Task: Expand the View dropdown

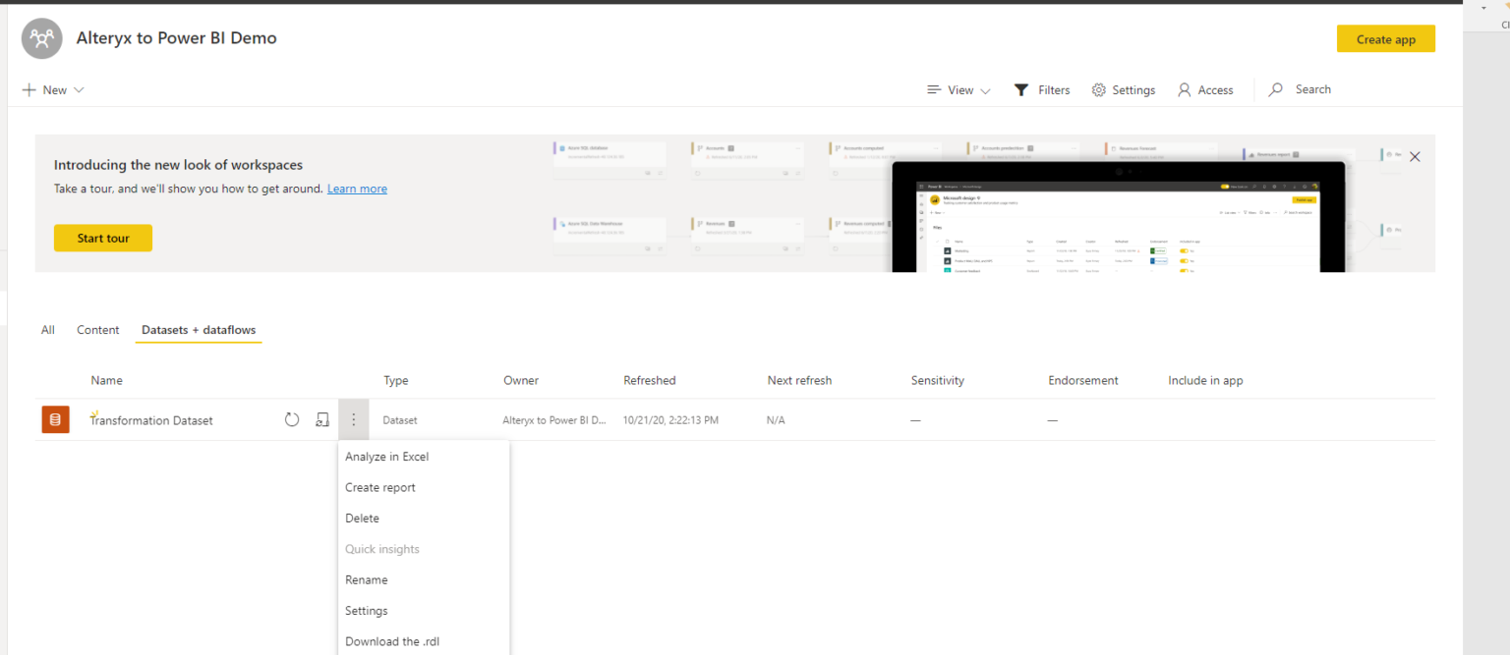Action: click(958, 89)
